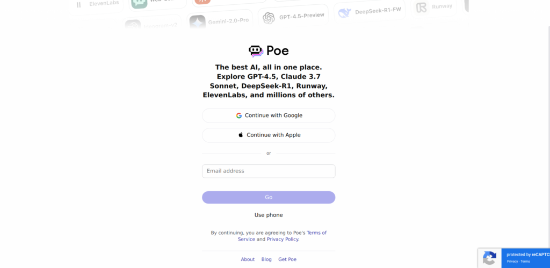Click the Google logo icon

239,115
